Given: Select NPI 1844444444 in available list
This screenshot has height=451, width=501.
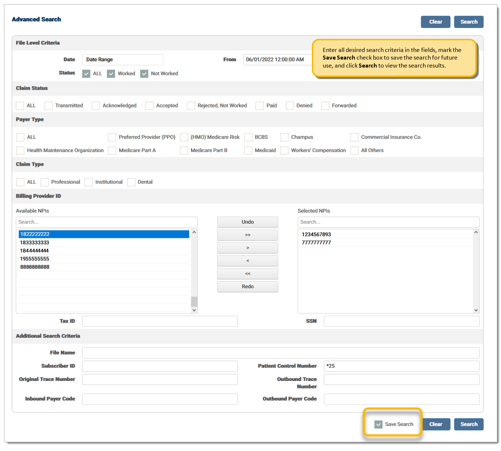Looking at the screenshot, I should tap(104, 251).
